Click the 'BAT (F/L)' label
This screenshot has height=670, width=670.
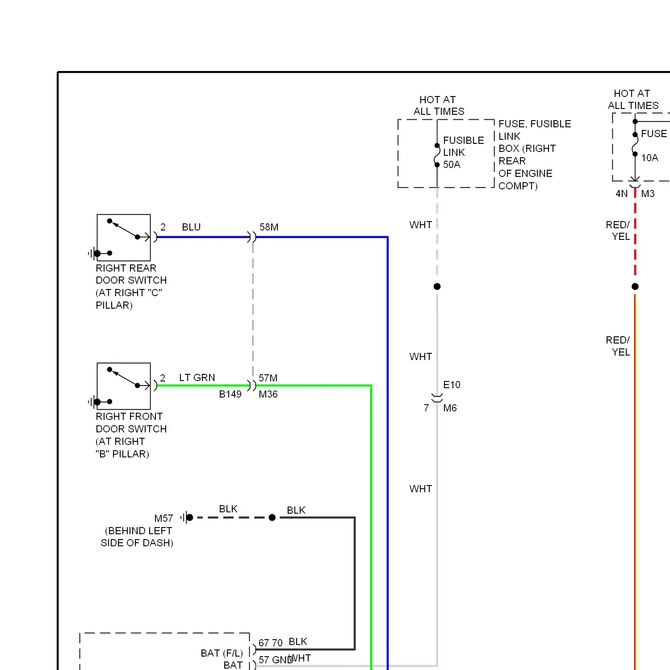pyautogui.click(x=222, y=653)
